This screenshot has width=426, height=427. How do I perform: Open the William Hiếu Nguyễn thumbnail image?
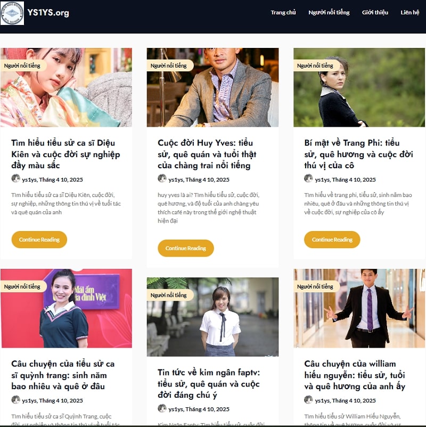pos(359,308)
